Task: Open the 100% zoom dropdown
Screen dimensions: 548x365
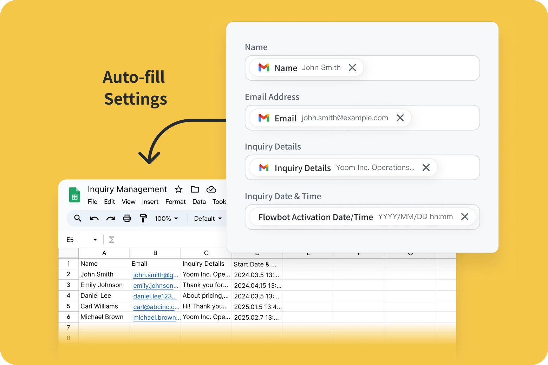Action: [167, 219]
